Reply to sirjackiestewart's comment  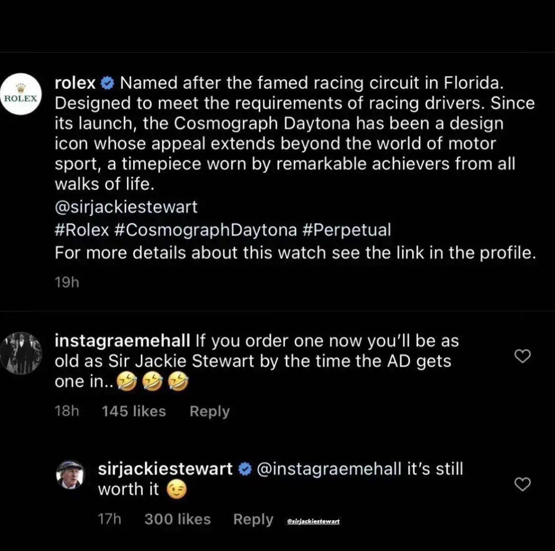(253, 519)
